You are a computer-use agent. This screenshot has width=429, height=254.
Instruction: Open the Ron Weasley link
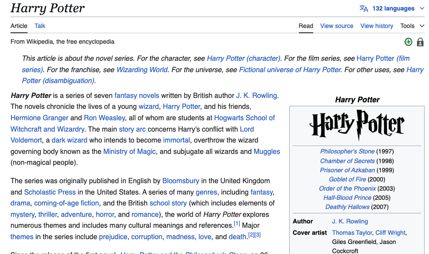[x=104, y=118]
